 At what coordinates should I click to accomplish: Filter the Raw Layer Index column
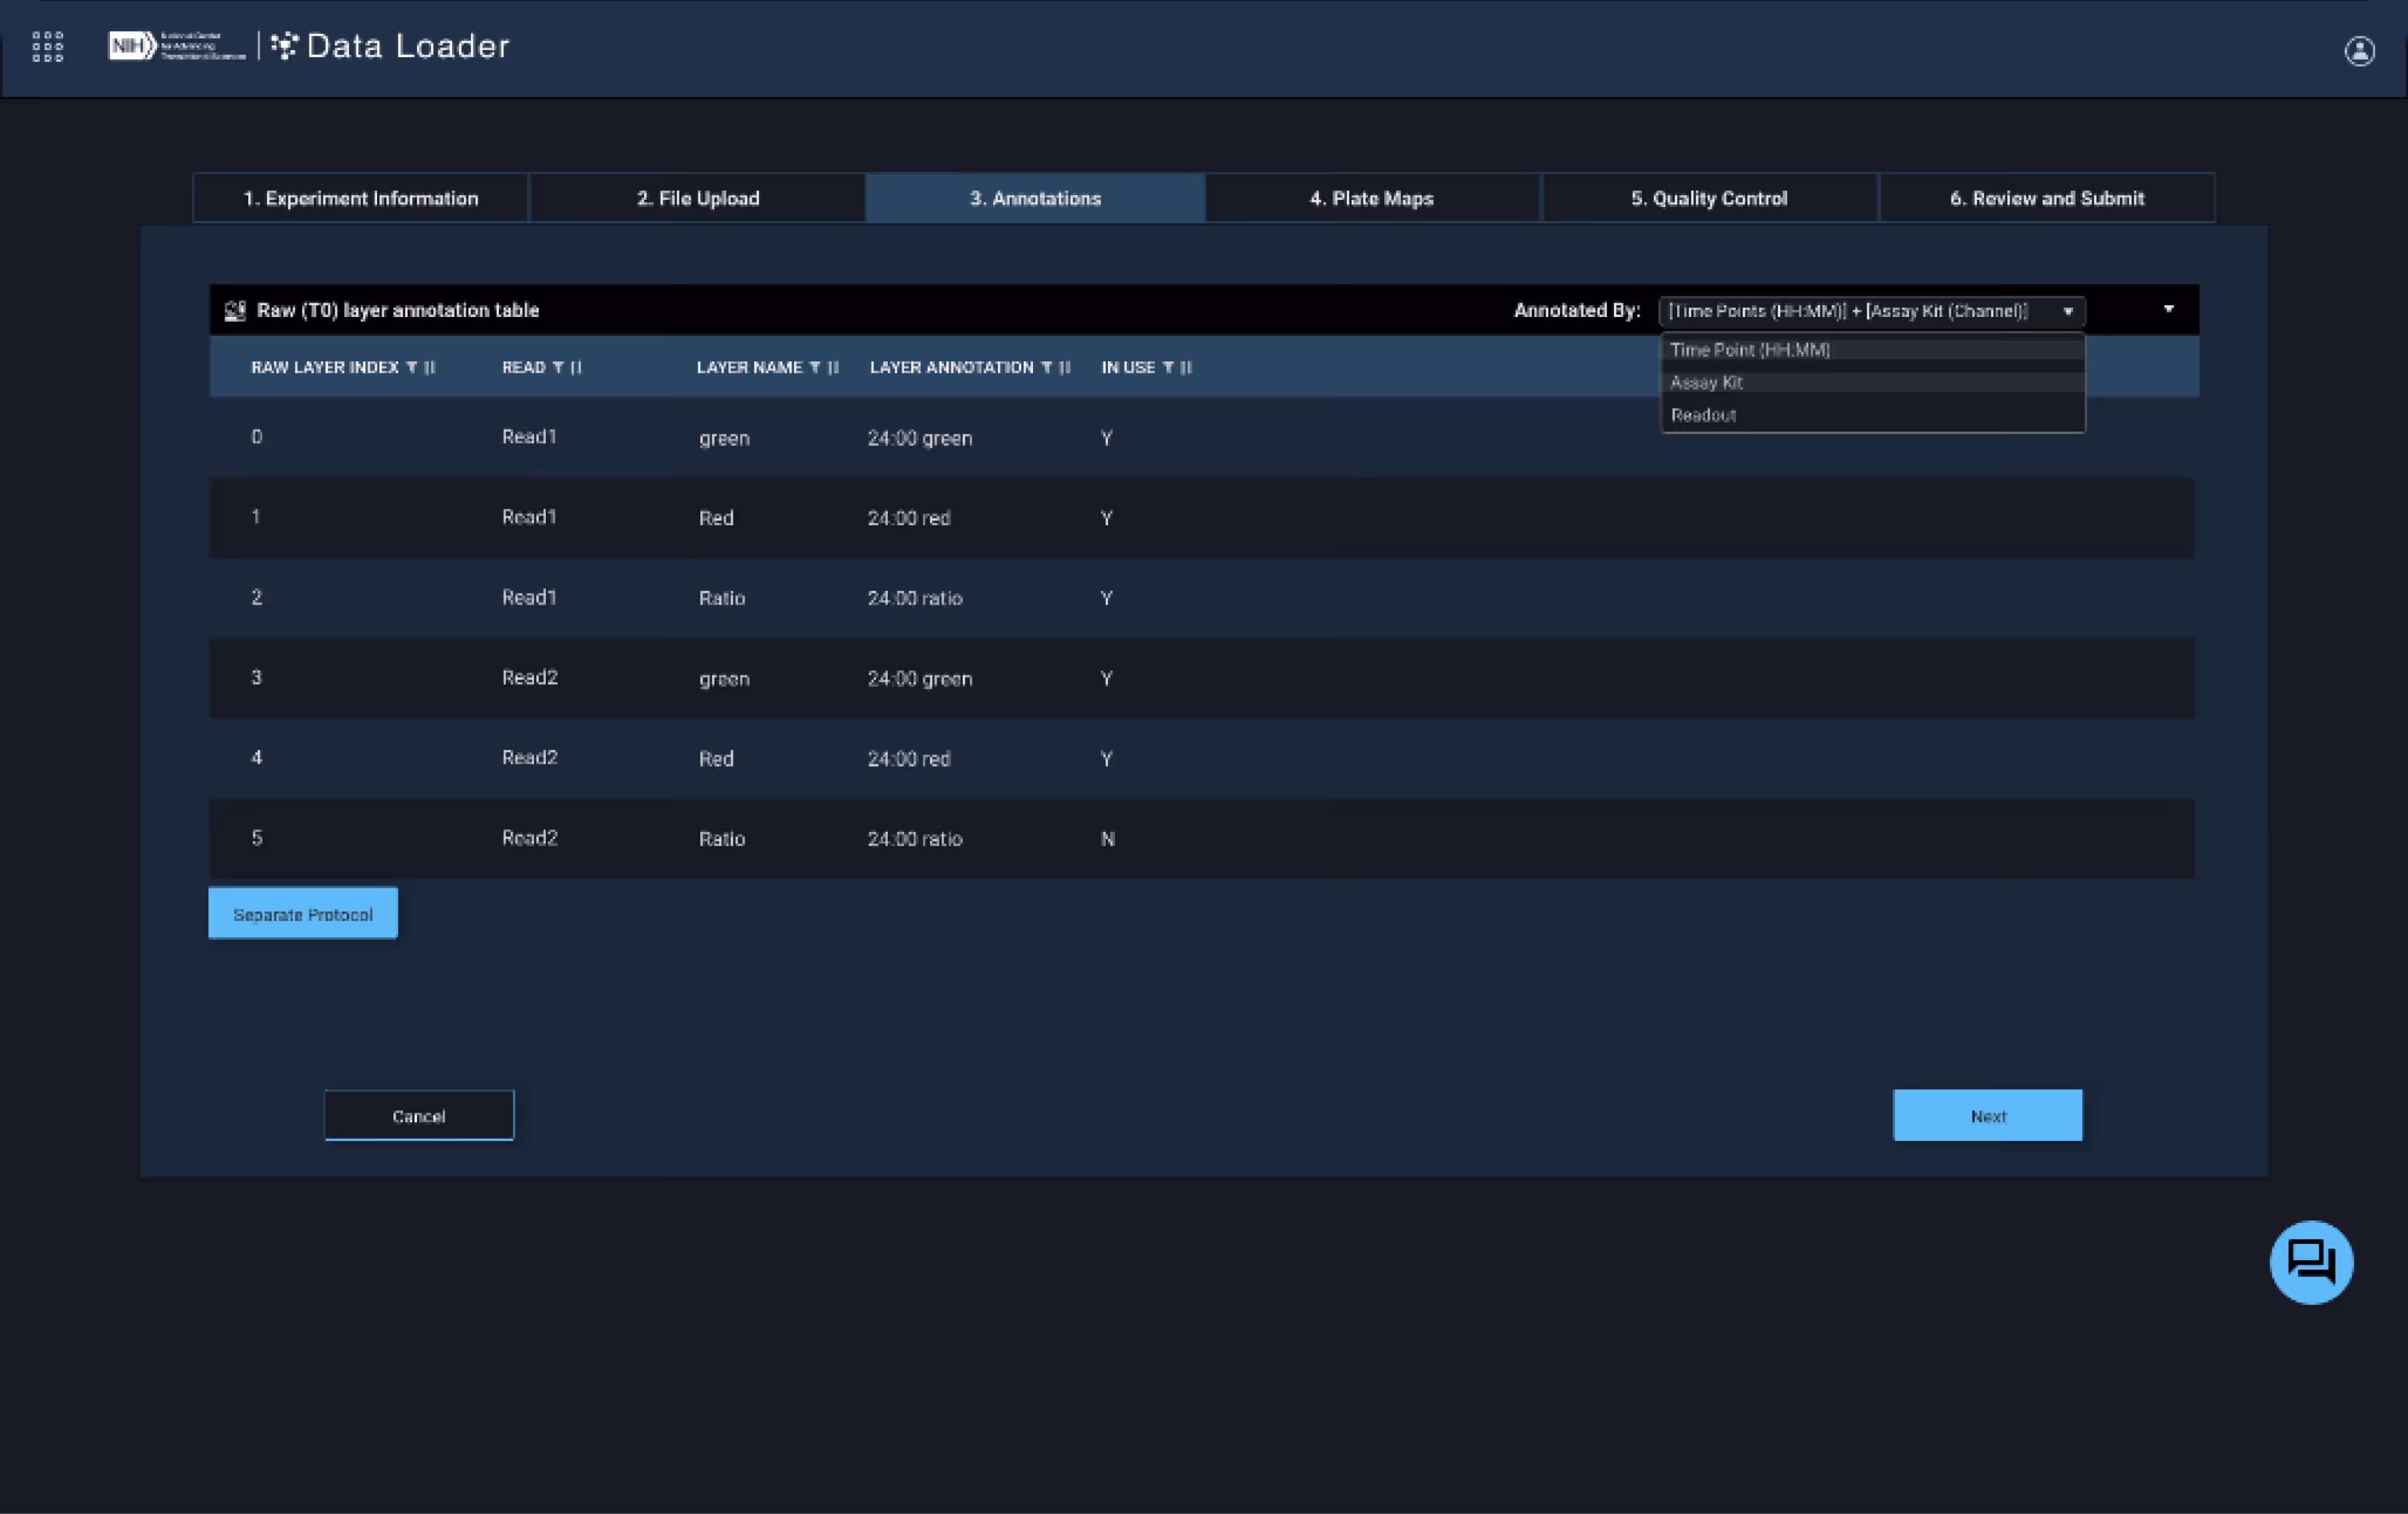coord(411,368)
